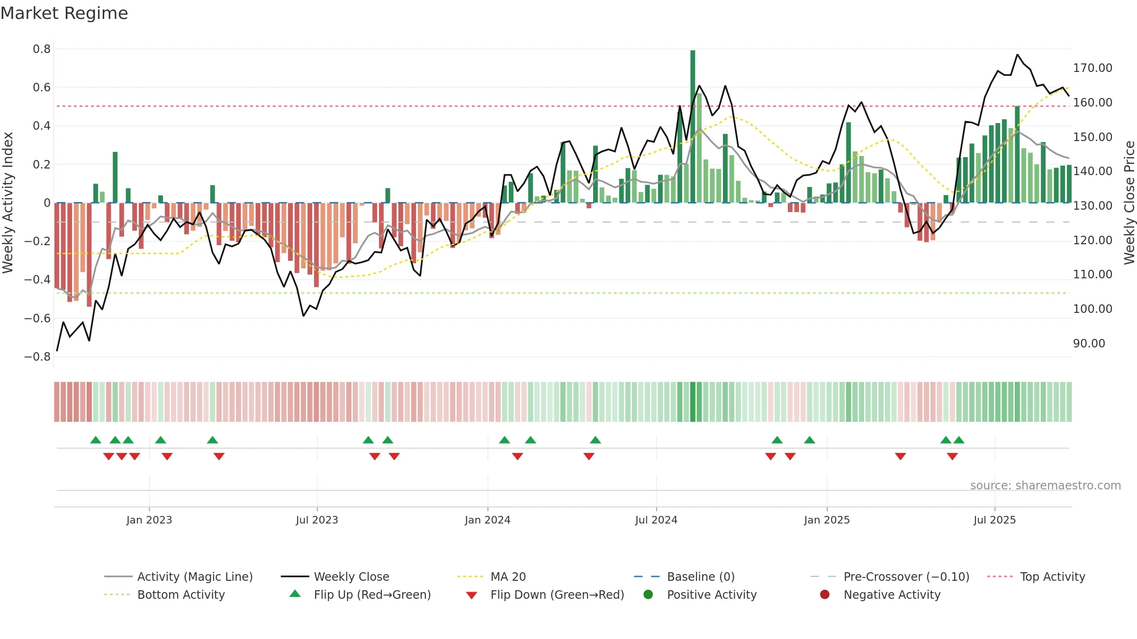Toggle the Negative Activity legend entry
The width and height of the screenshot is (1137, 639).
point(880,595)
